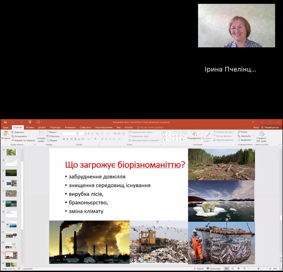Click Найти search icon

tap(242, 132)
